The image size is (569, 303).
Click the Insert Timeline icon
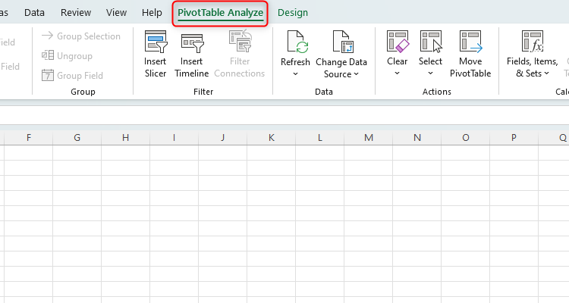191,42
